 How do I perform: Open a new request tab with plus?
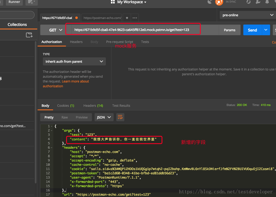click(127, 18)
